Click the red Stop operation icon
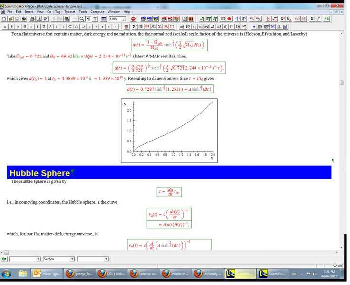Image resolution: width=350 pixels, height=285 pixels. [133, 19]
